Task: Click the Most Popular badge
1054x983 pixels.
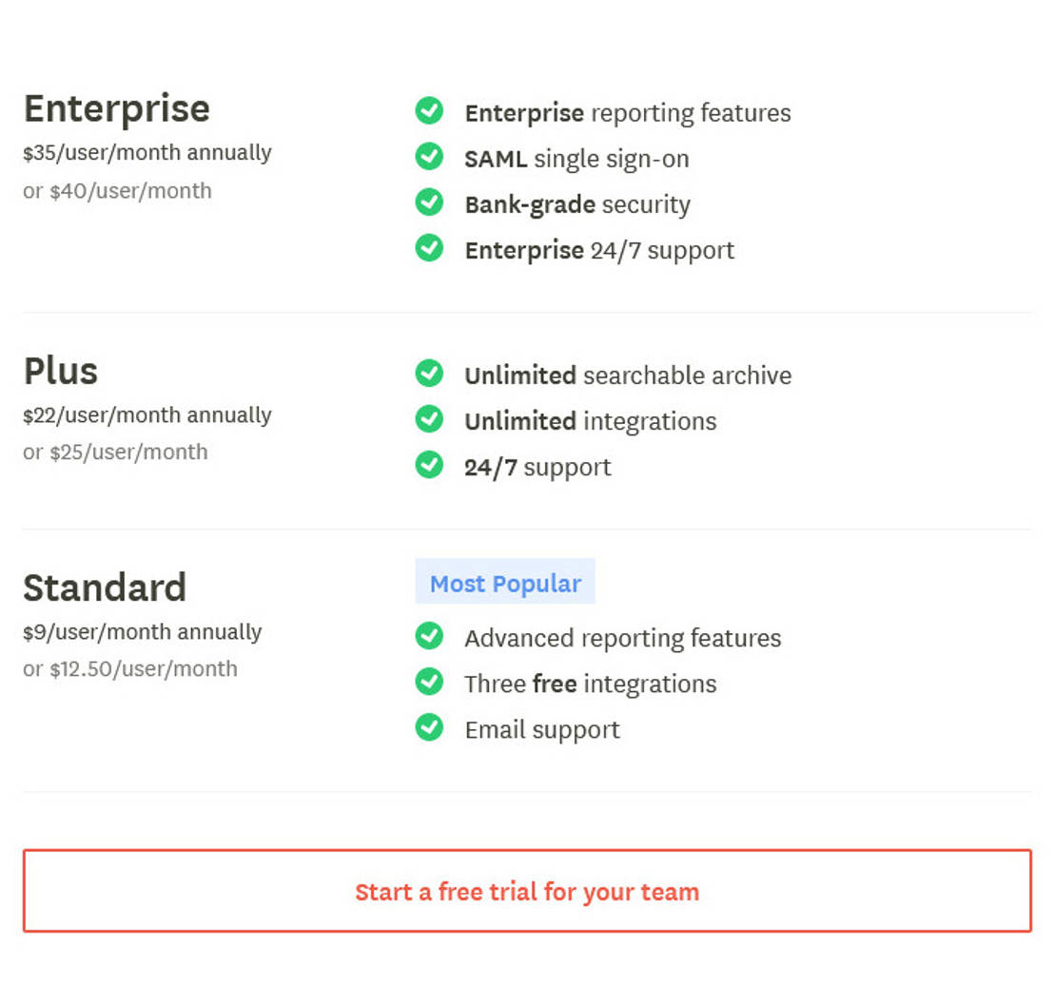Action: click(505, 582)
